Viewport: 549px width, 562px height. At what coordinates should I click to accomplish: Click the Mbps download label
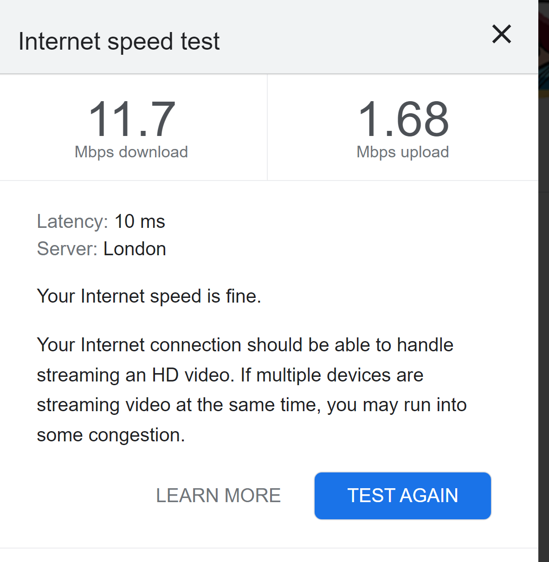click(x=131, y=152)
